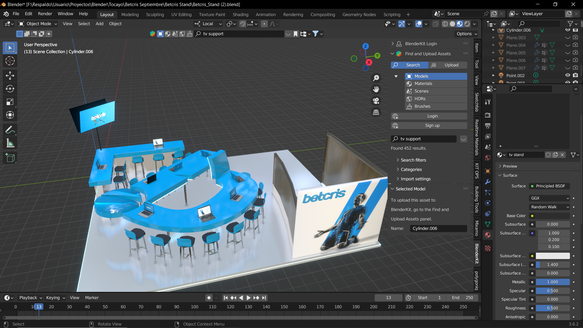Toggle visibility eye of Cylinder.006
This screenshot has width=583, height=328.
click(567, 30)
